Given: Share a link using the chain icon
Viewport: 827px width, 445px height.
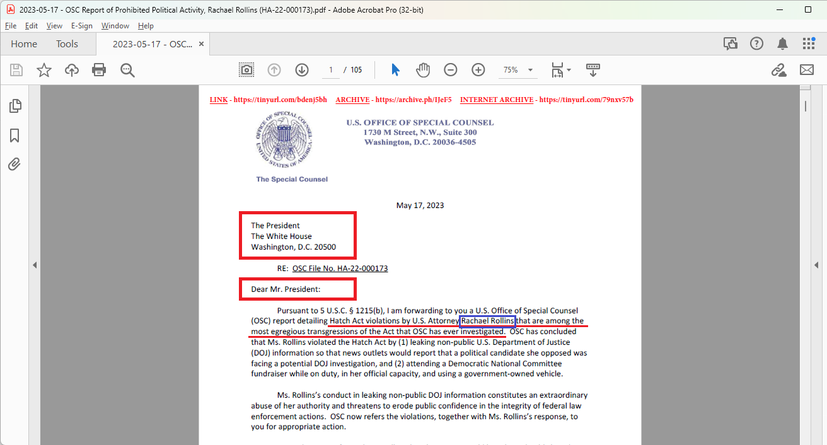Looking at the screenshot, I should point(779,70).
